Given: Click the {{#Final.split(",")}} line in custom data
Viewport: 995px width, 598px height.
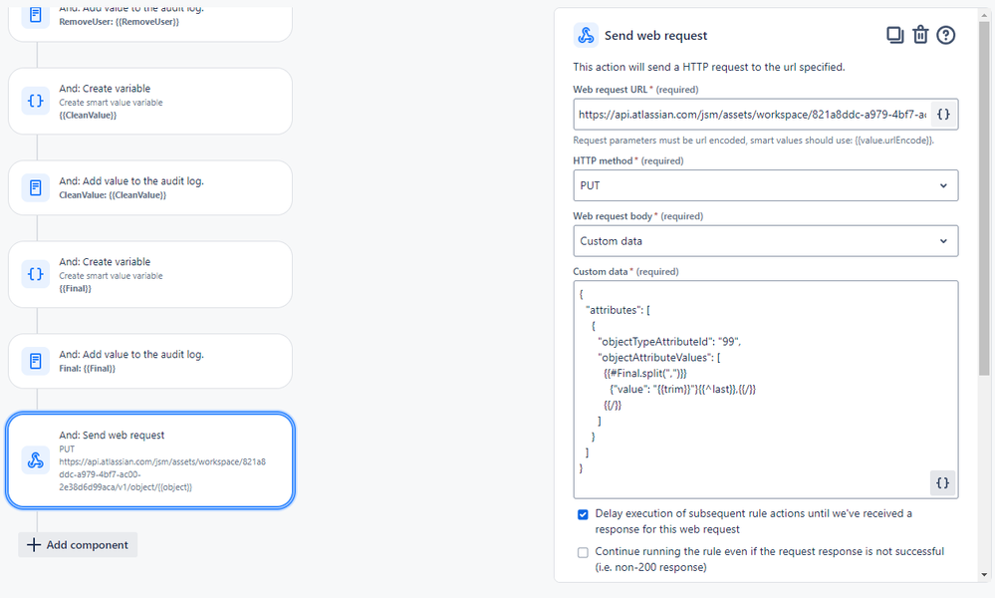Looking at the screenshot, I should tap(645, 374).
